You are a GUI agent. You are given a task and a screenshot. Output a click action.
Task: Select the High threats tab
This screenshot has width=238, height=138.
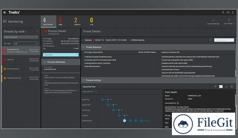60,21
